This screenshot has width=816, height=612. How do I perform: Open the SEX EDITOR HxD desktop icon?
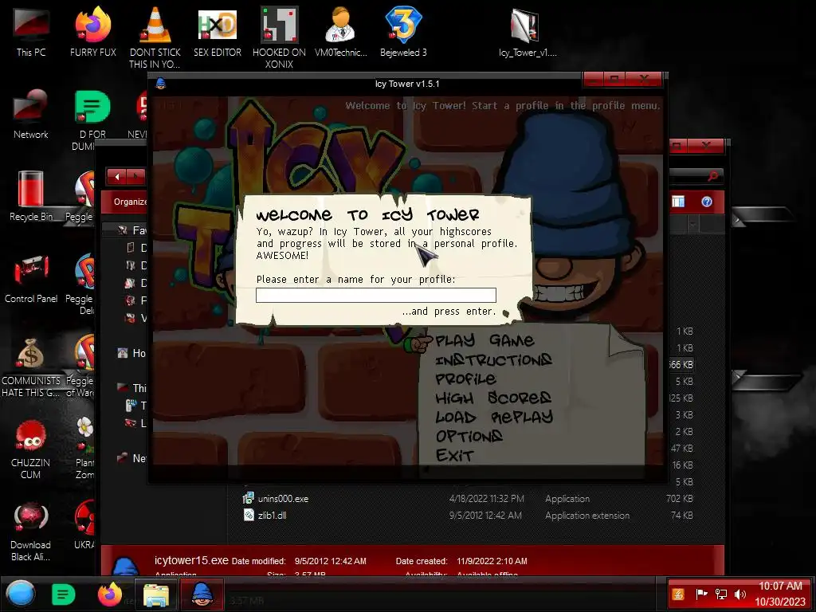pyautogui.click(x=217, y=32)
